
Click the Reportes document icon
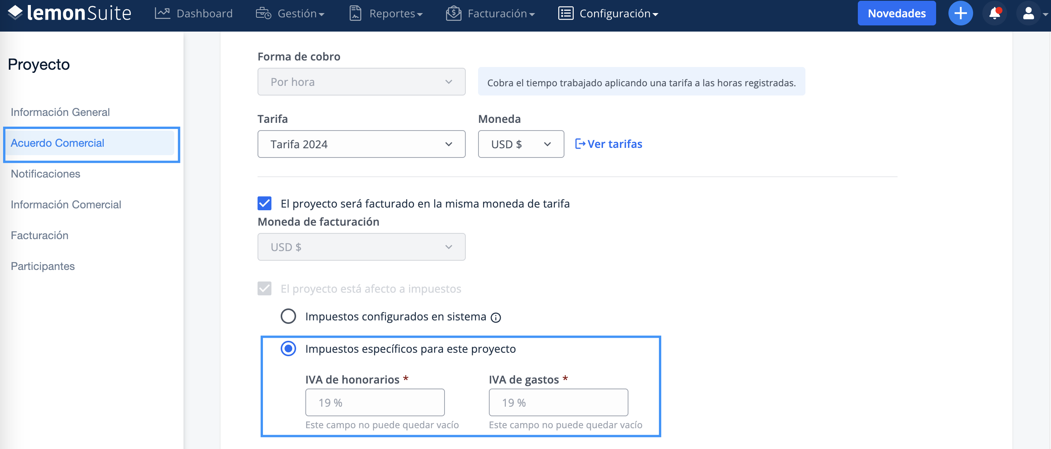pyautogui.click(x=355, y=13)
